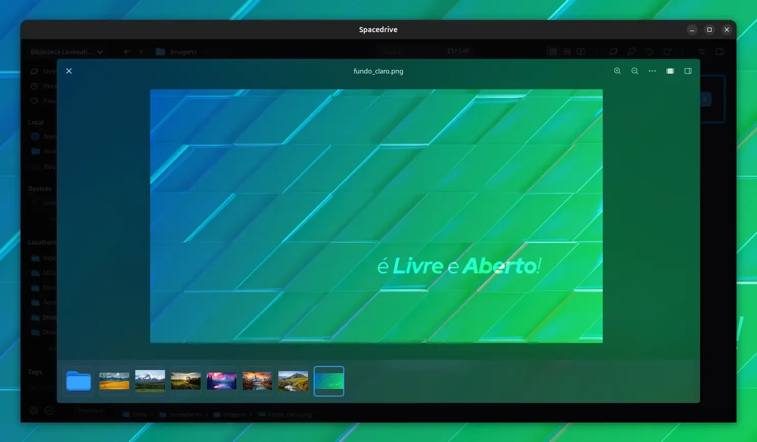This screenshot has height=442, width=757.
Task: Open the preview's three-dots more options menu
Action: [652, 71]
